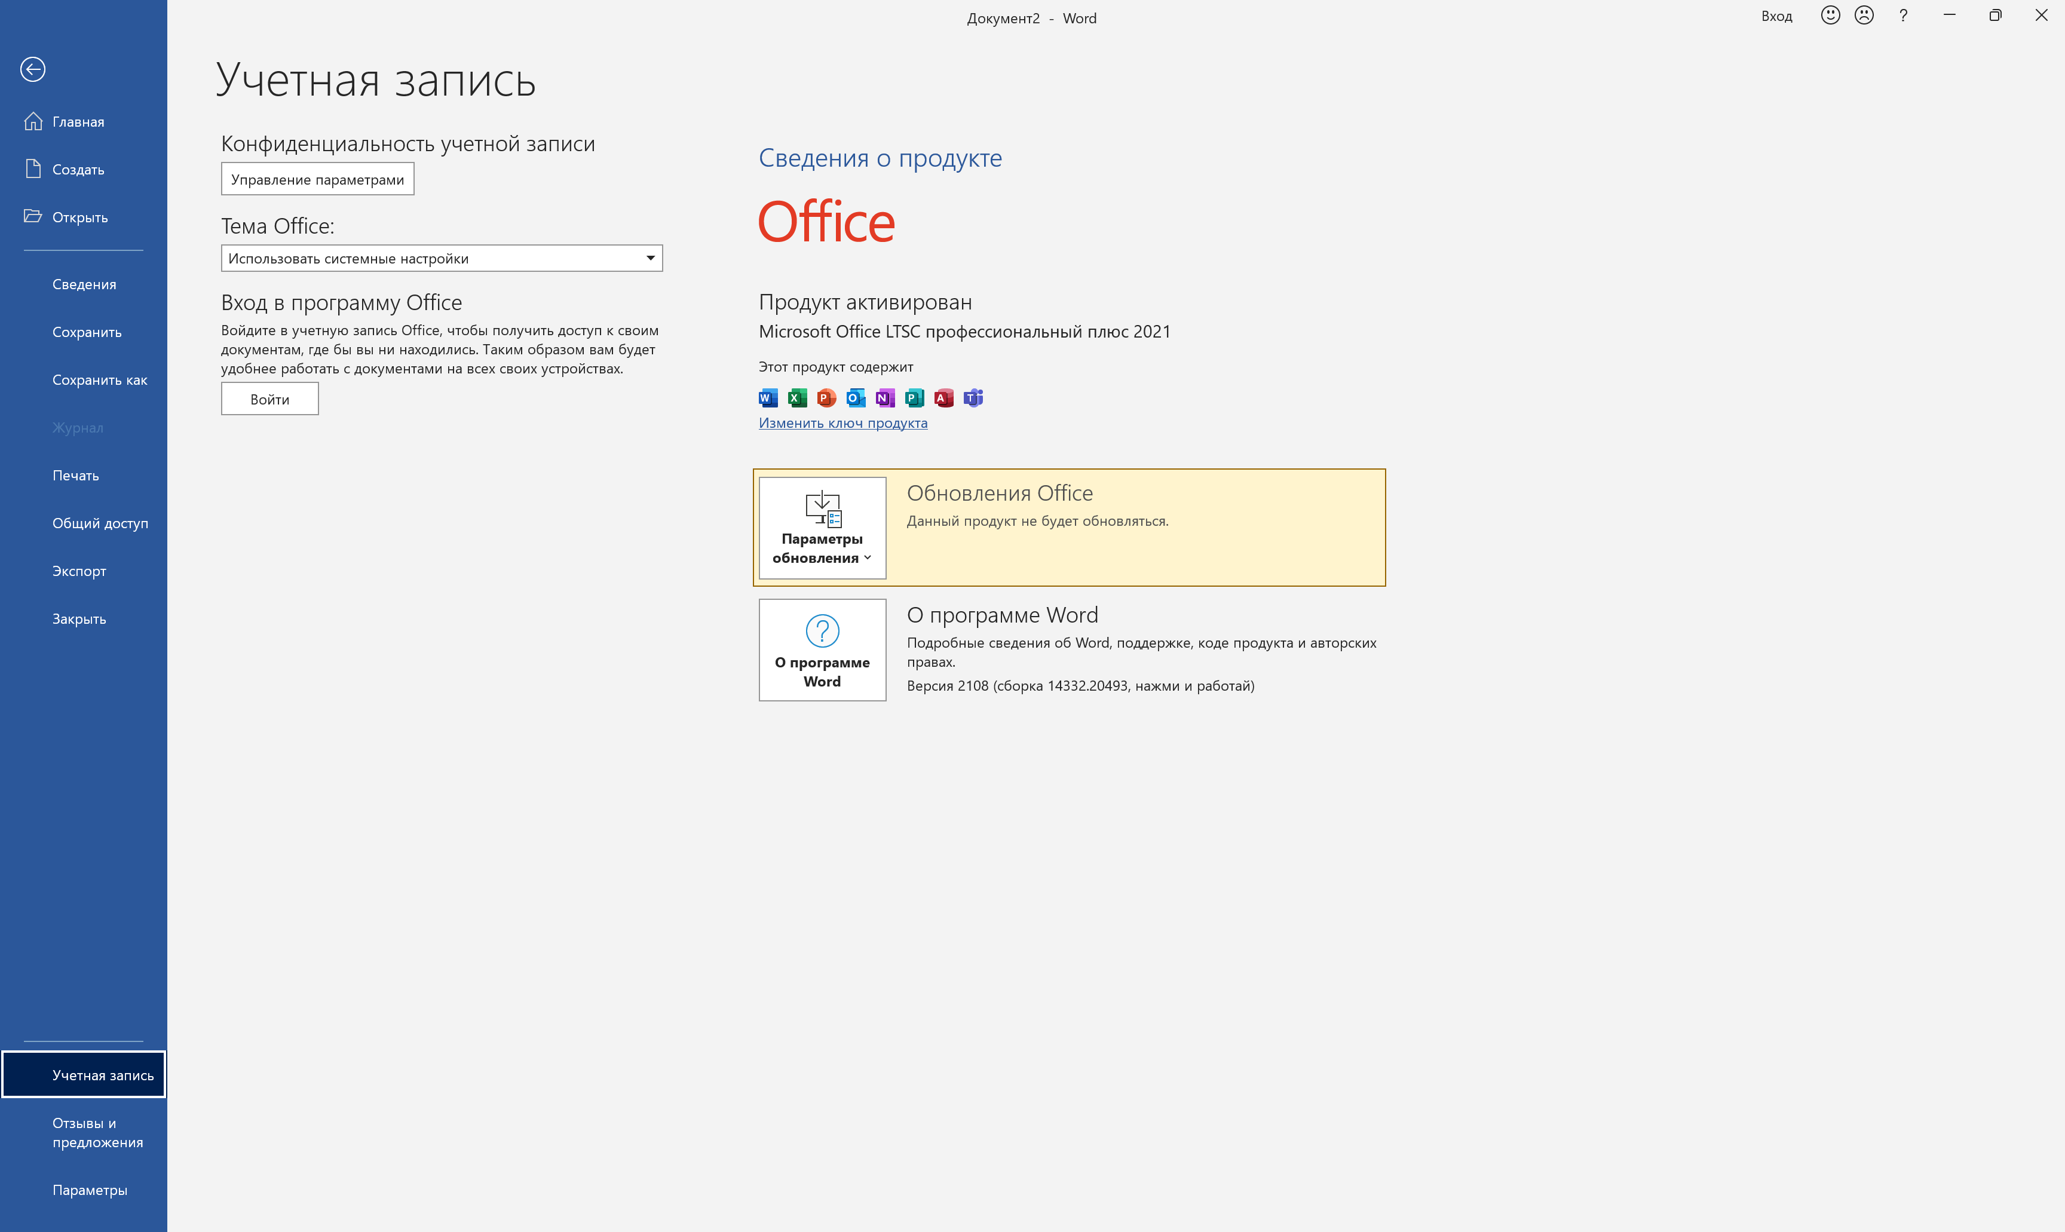2065x1232 pixels.
Task: Click the Teams app icon
Action: (x=973, y=399)
